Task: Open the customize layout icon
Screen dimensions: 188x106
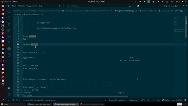Action: 169,6
